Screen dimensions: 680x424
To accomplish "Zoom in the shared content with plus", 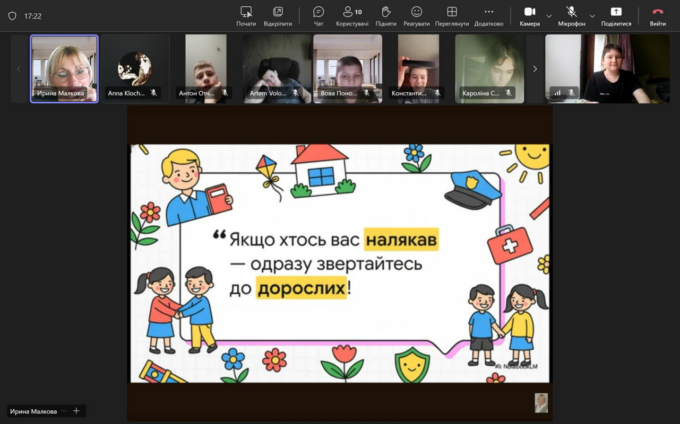I will (76, 411).
